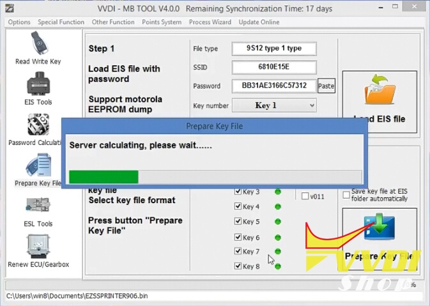The height and width of the screenshot is (306, 430).
Task: Uncheck the Key 4 checkbox
Action: click(x=238, y=206)
